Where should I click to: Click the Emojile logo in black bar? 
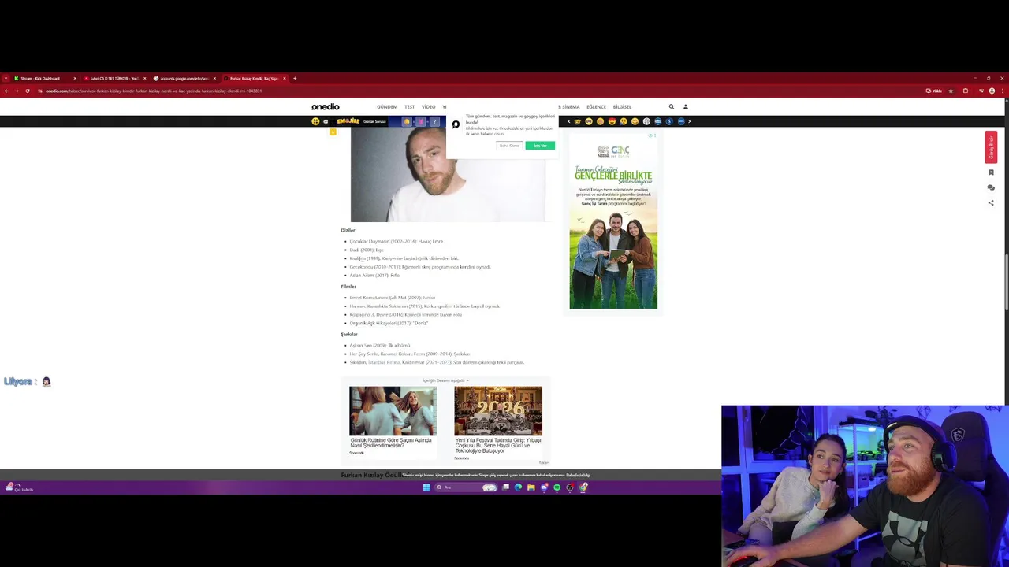(348, 121)
